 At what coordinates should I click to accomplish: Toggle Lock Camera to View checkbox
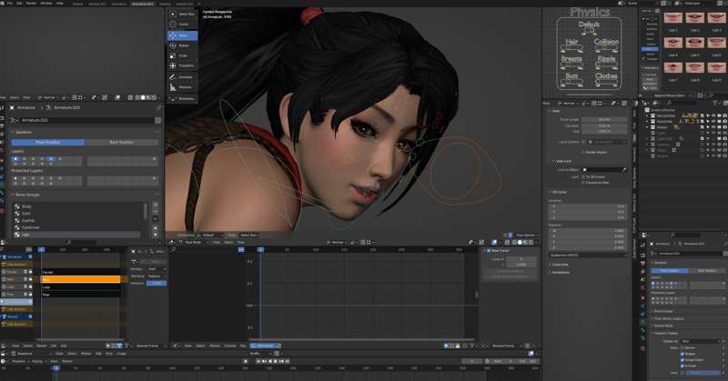(583, 183)
